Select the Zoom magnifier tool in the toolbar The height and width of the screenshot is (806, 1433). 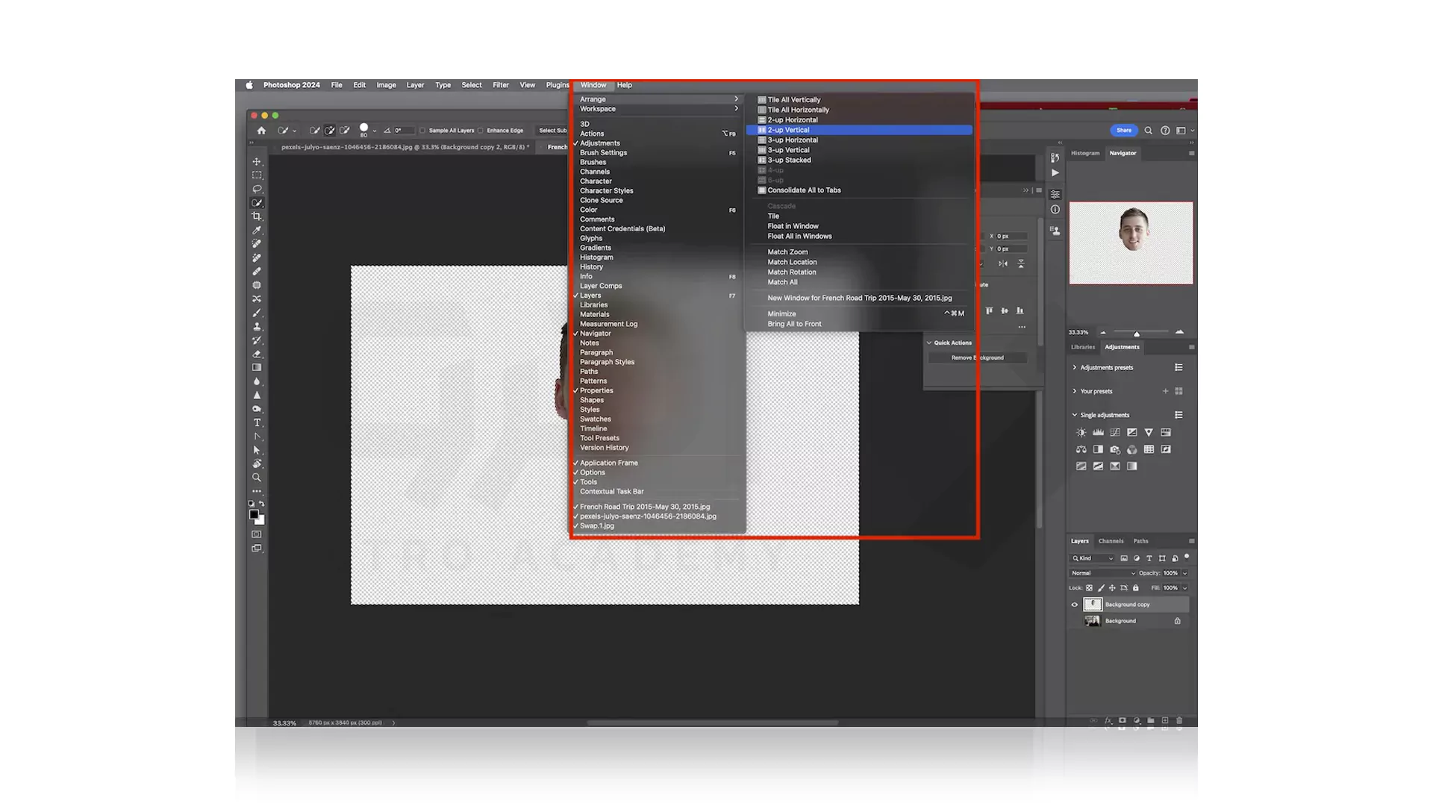pos(257,478)
